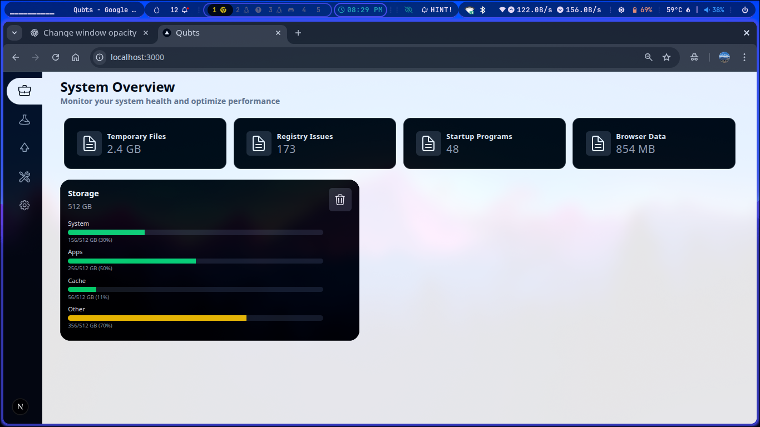
Task: Expand the tab search dropdown chevron
Action: tap(14, 33)
